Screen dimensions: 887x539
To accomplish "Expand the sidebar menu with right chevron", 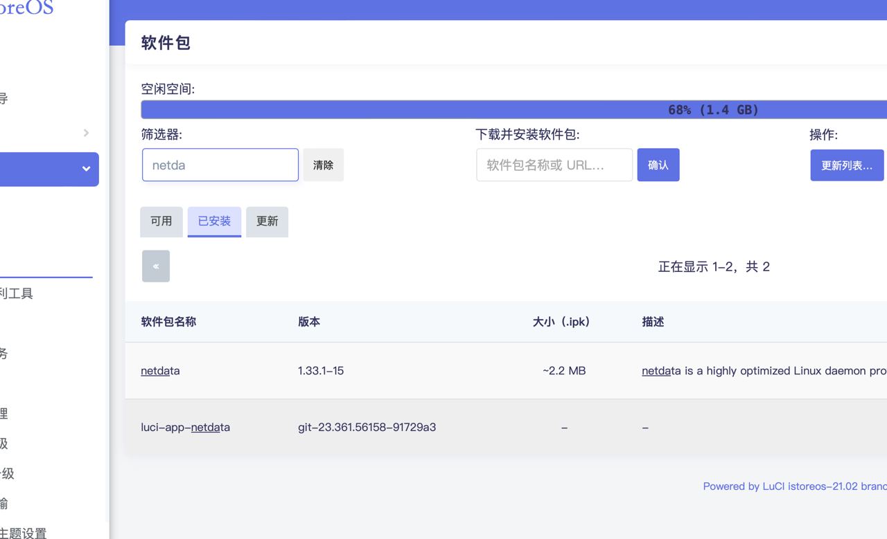I will [86, 133].
